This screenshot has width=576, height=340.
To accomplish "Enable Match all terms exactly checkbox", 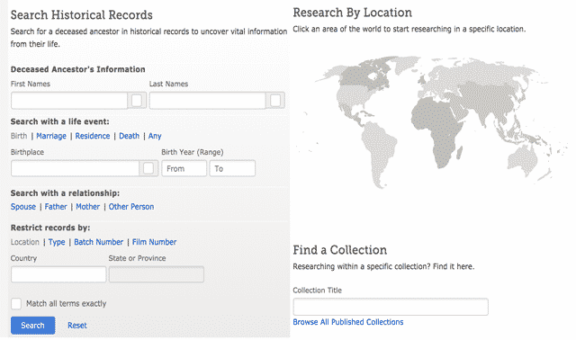I will tap(16, 304).
